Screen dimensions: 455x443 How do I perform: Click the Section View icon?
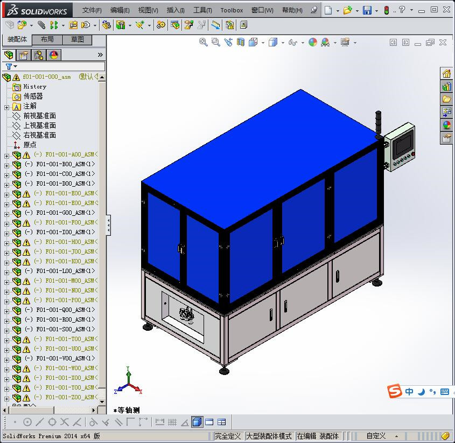tap(241, 43)
